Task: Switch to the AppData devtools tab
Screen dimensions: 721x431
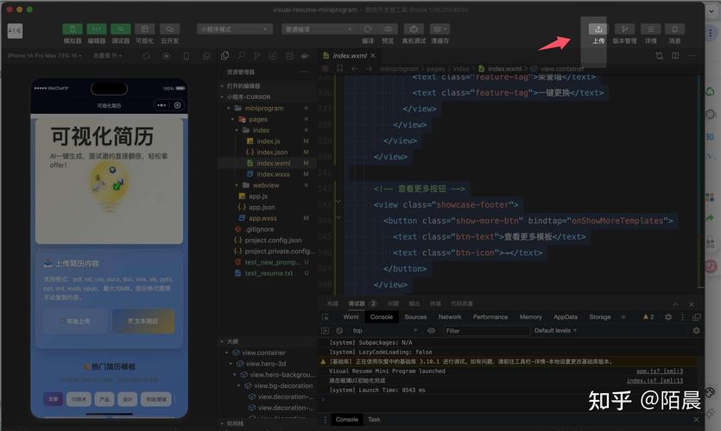Action: 565,316
